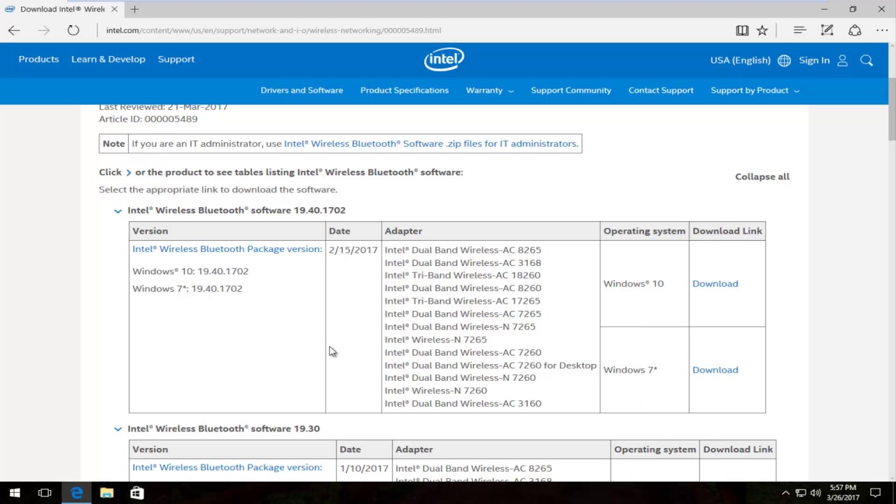
Task: Open USA (English) region selector
Action: (740, 60)
